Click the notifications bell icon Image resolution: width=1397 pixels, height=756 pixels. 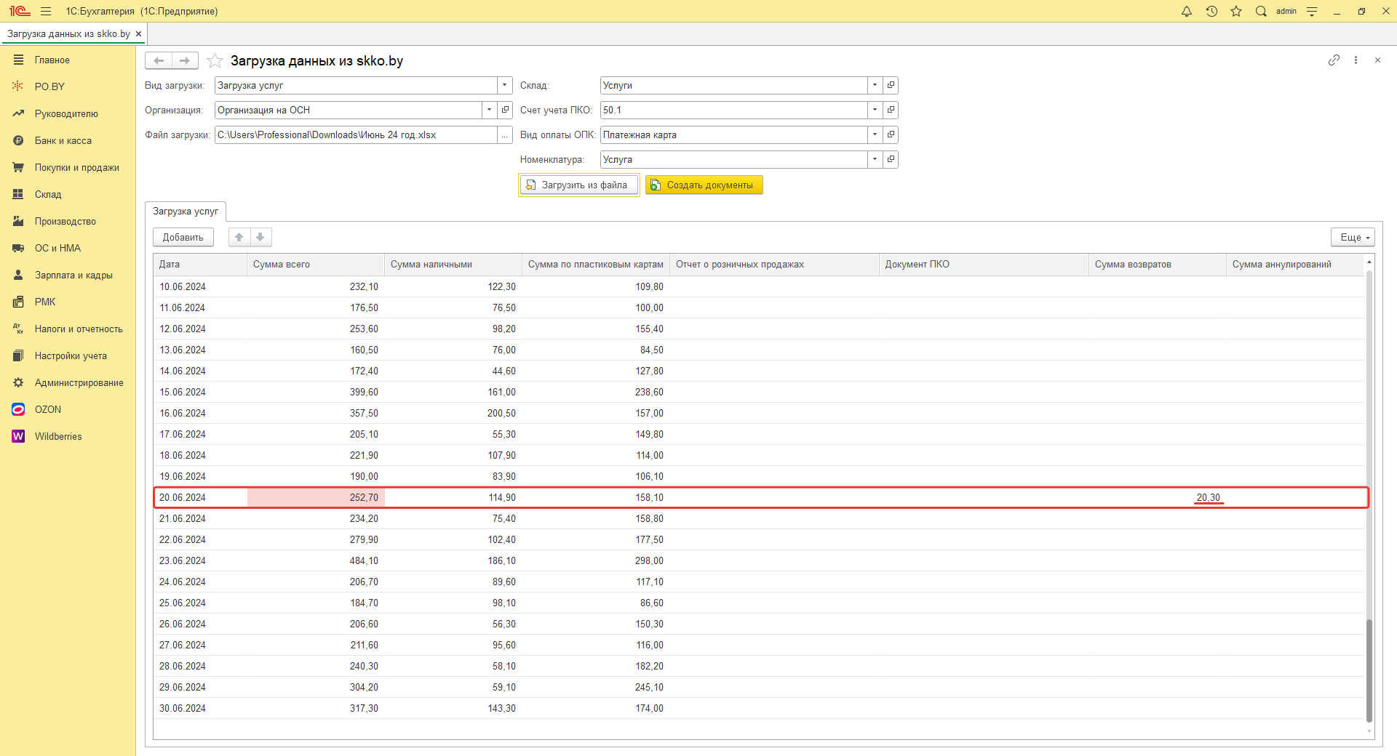[1187, 11]
